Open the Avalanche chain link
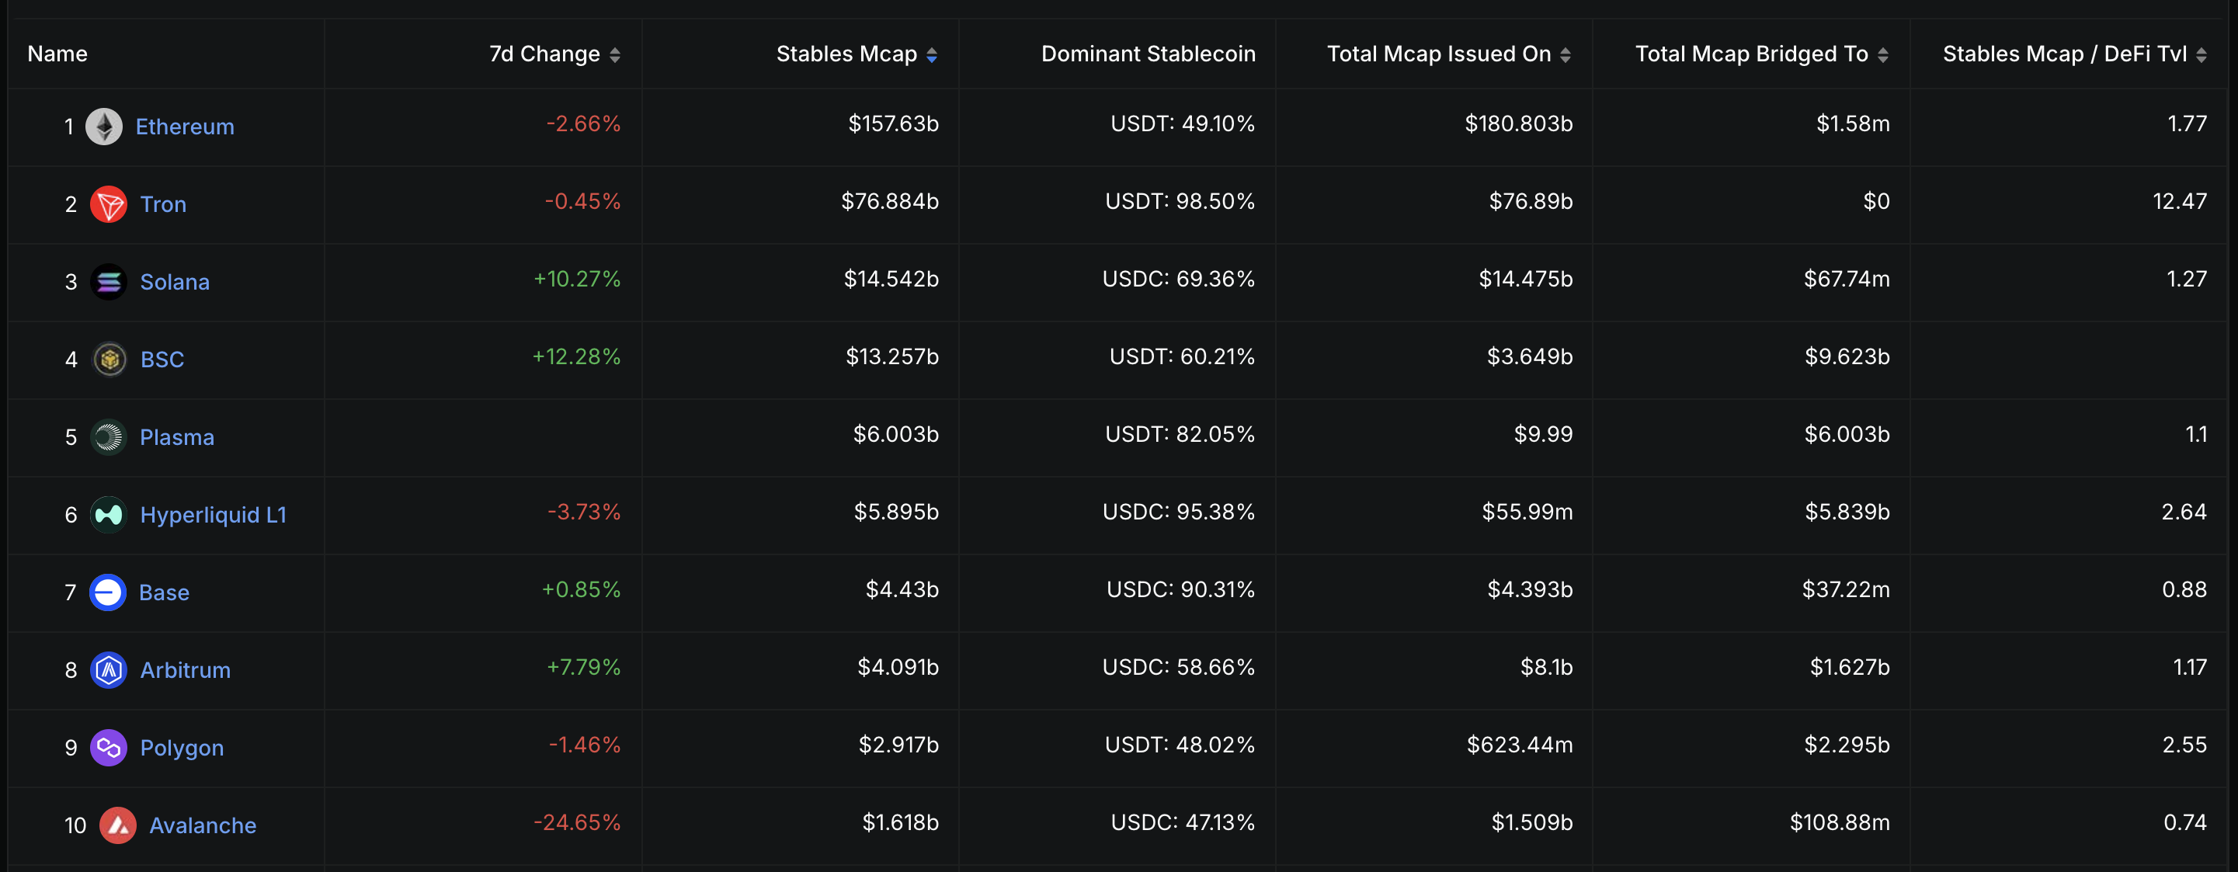2238x872 pixels. [x=203, y=825]
